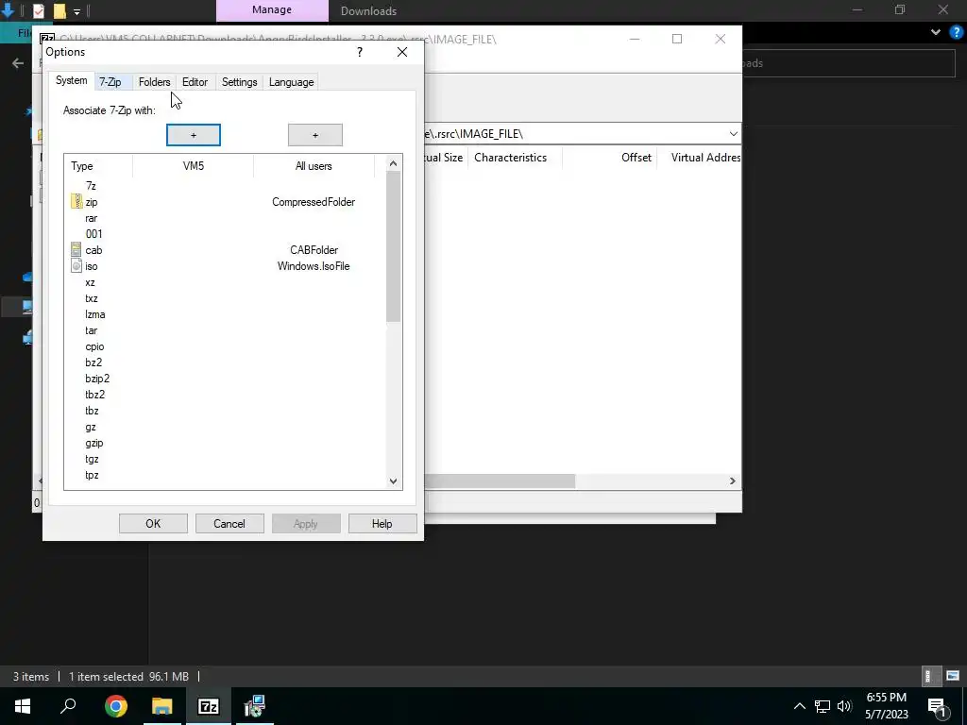Select the System tab
This screenshot has width=967, height=725.
tap(72, 81)
